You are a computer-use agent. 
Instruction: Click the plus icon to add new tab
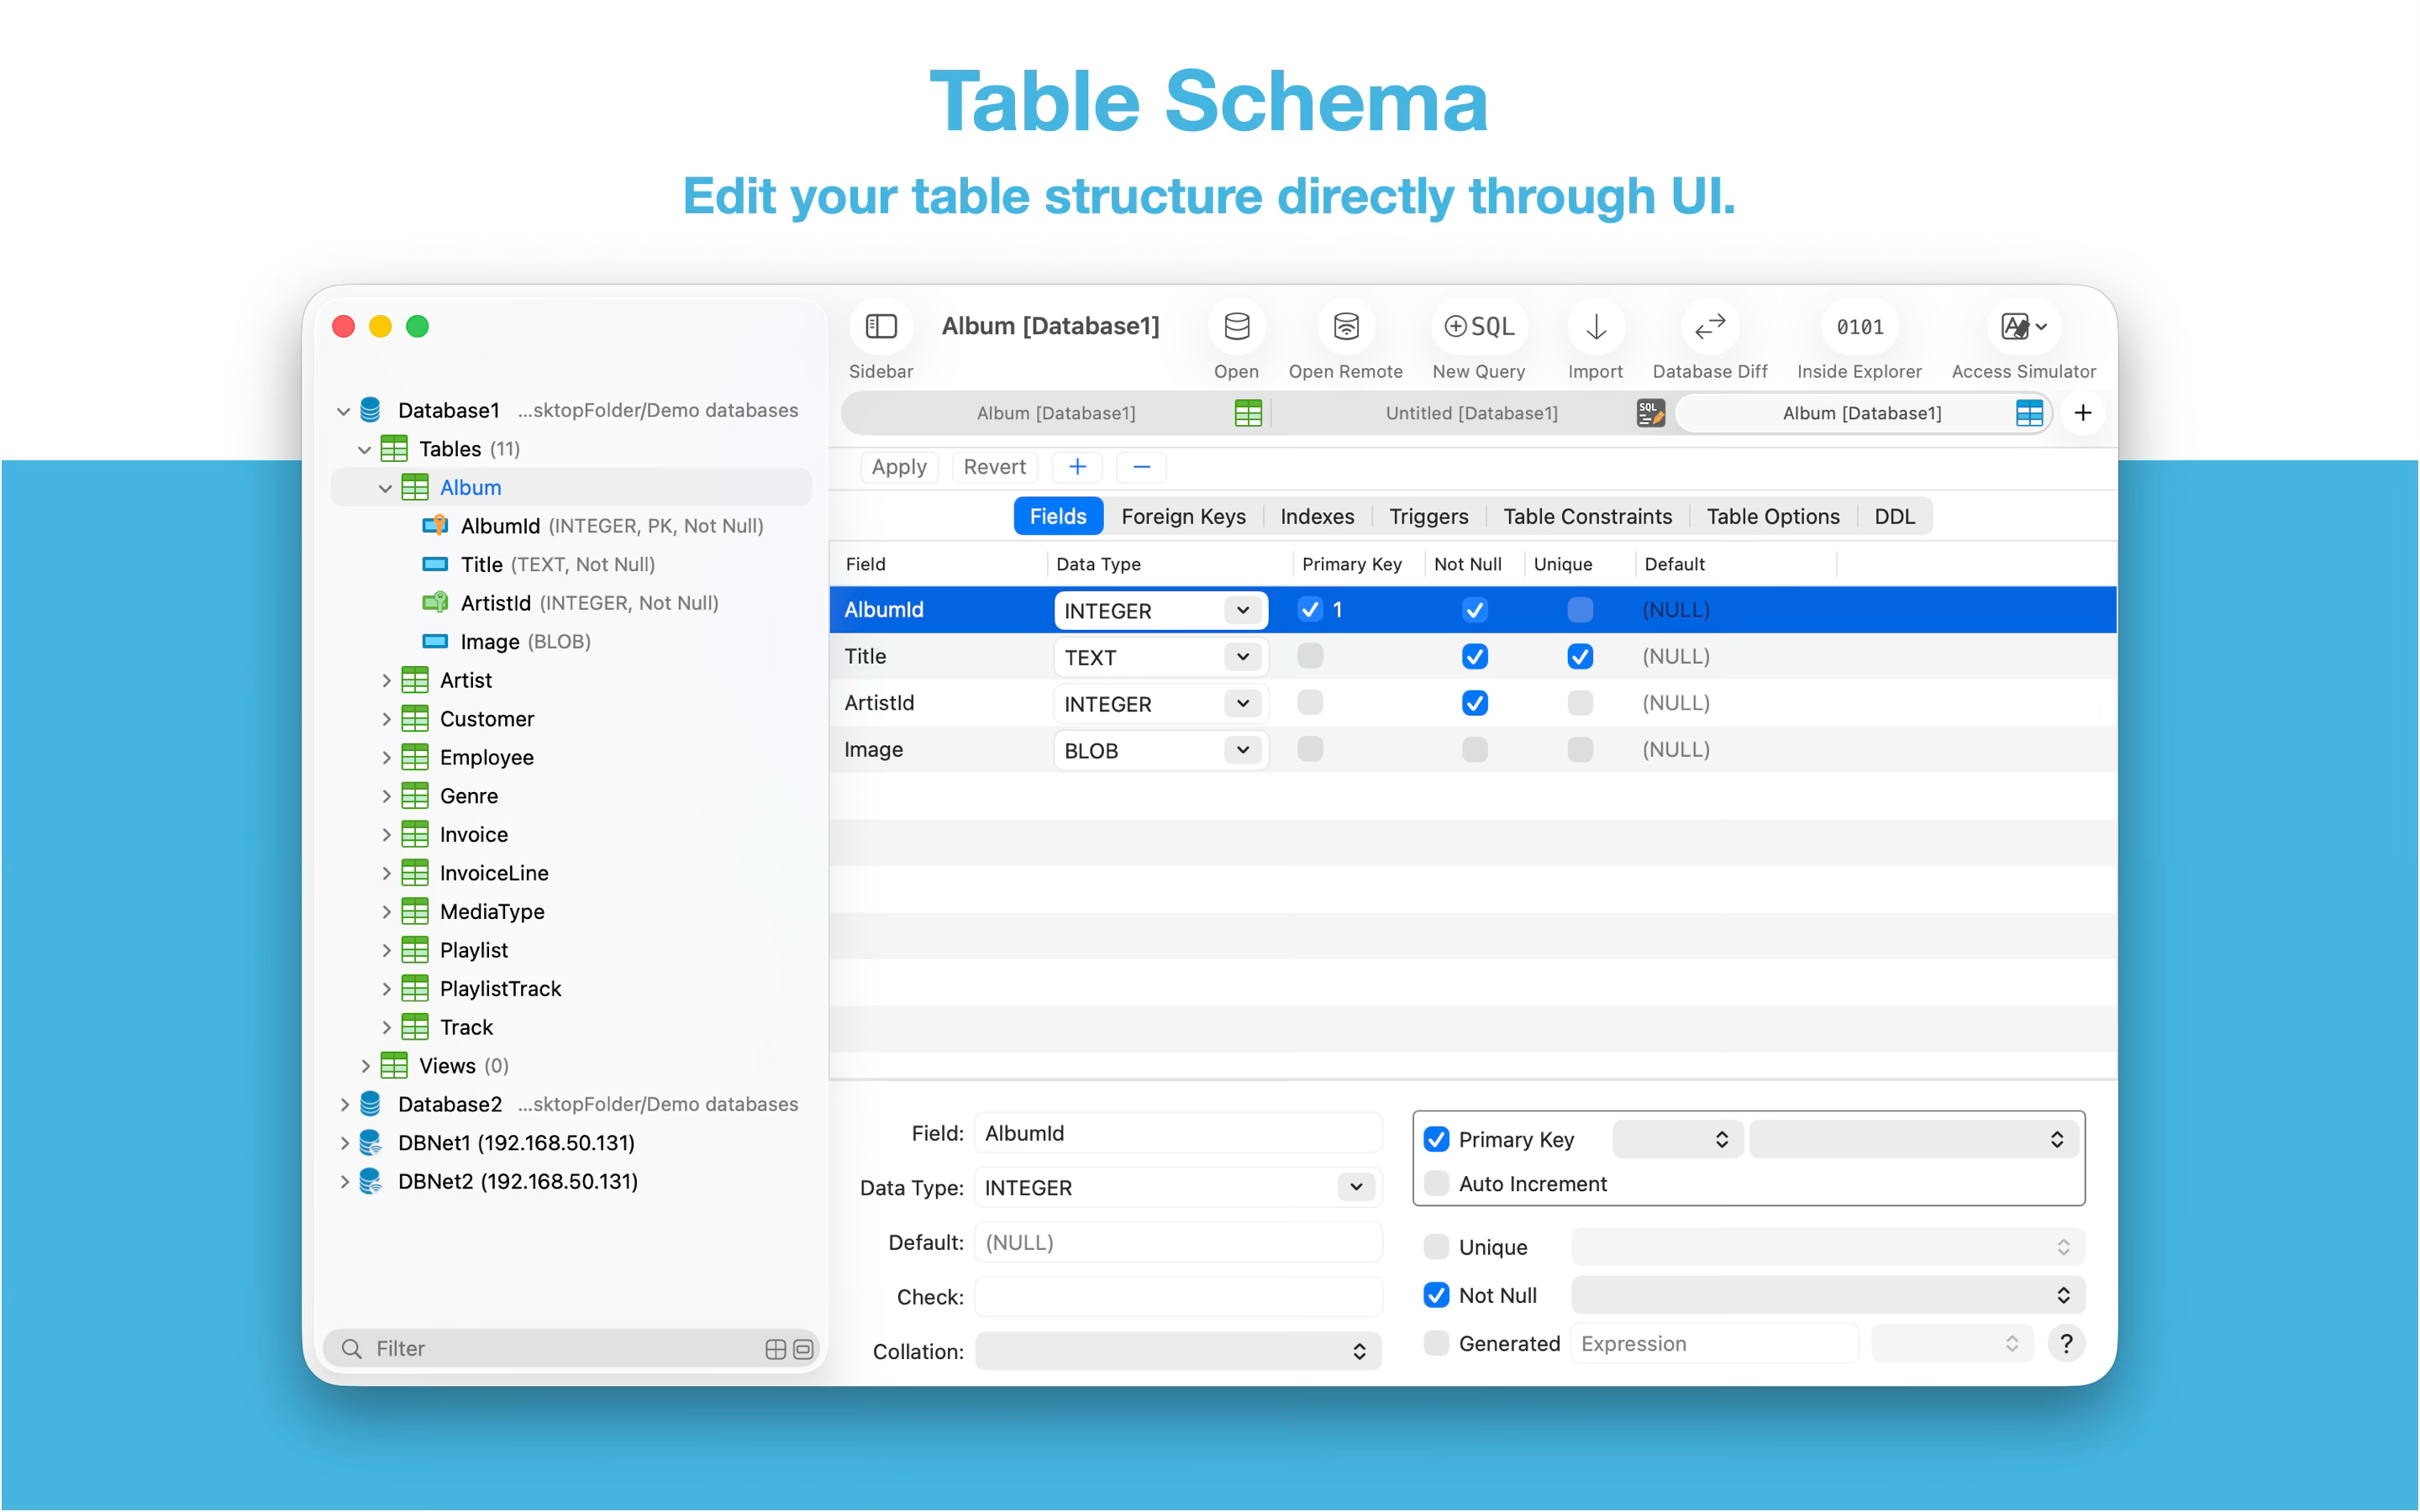pos(2083,413)
